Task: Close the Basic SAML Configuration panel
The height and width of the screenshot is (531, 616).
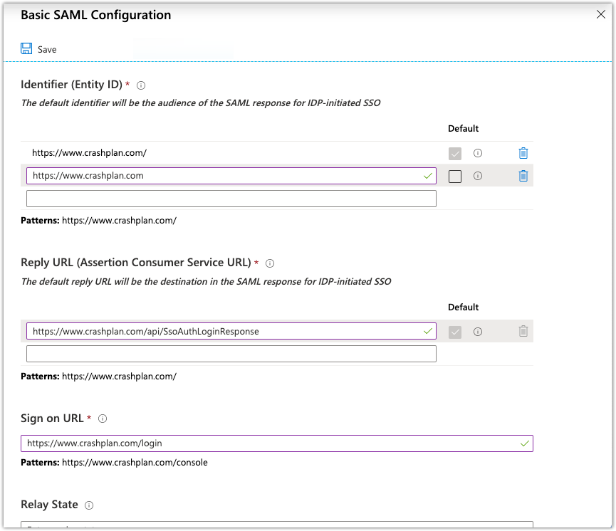Action: (600, 14)
